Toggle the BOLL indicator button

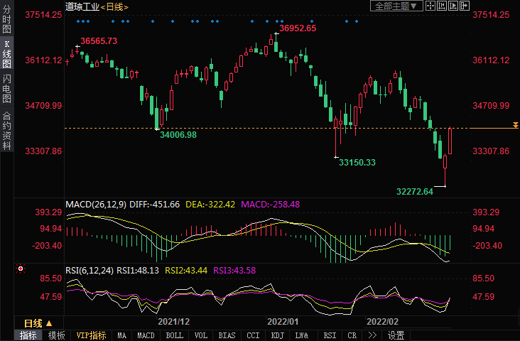(173, 335)
